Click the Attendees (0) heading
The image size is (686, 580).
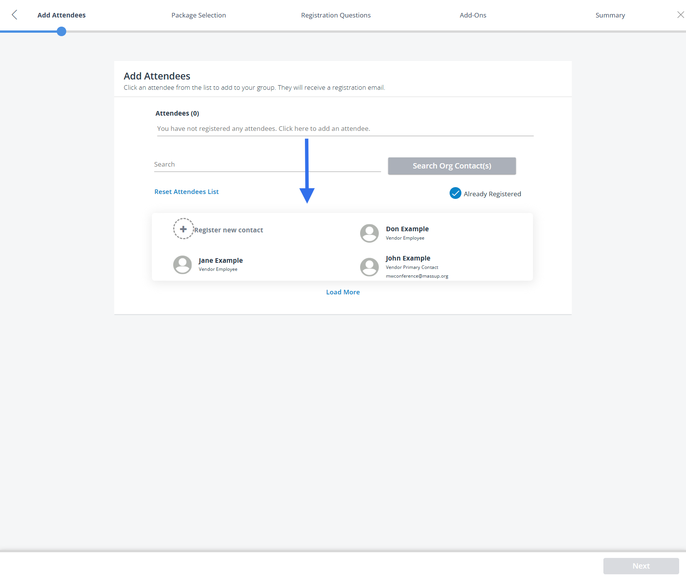(x=177, y=113)
